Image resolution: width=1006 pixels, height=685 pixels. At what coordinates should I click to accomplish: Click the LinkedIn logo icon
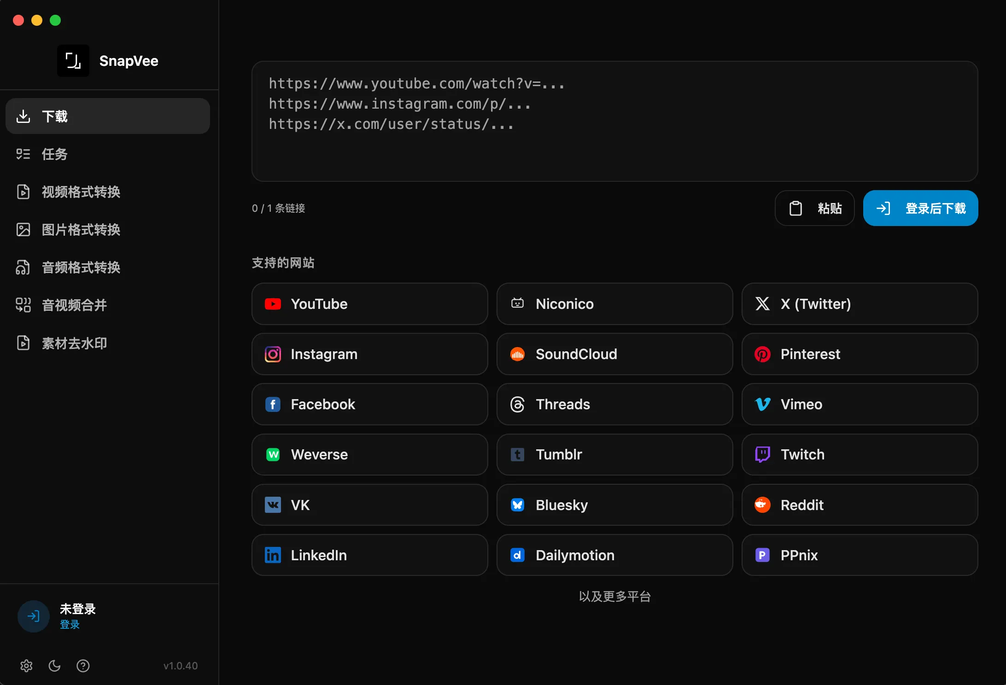pyautogui.click(x=273, y=555)
